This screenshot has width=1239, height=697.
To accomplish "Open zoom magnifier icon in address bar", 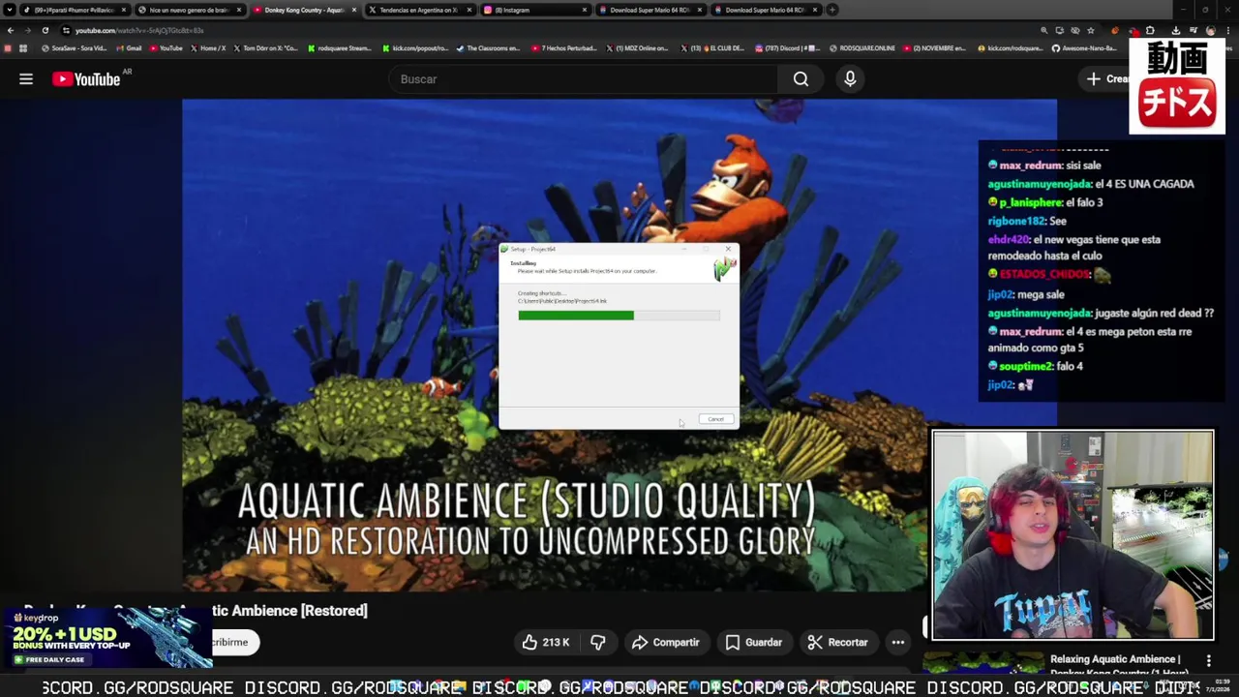I will pyautogui.click(x=1043, y=30).
